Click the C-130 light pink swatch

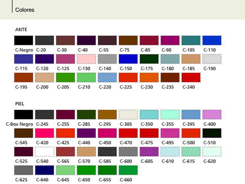[86, 59]
